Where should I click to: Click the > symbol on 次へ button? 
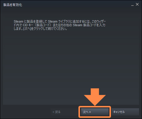coord(90,112)
